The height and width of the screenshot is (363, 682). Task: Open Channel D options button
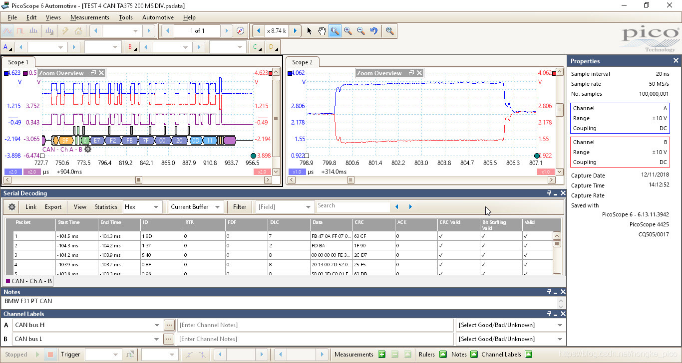pyautogui.click(x=273, y=47)
